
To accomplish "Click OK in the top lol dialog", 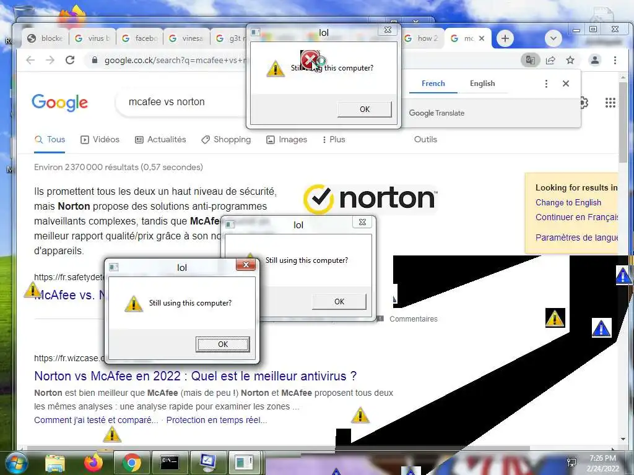I will [365, 109].
